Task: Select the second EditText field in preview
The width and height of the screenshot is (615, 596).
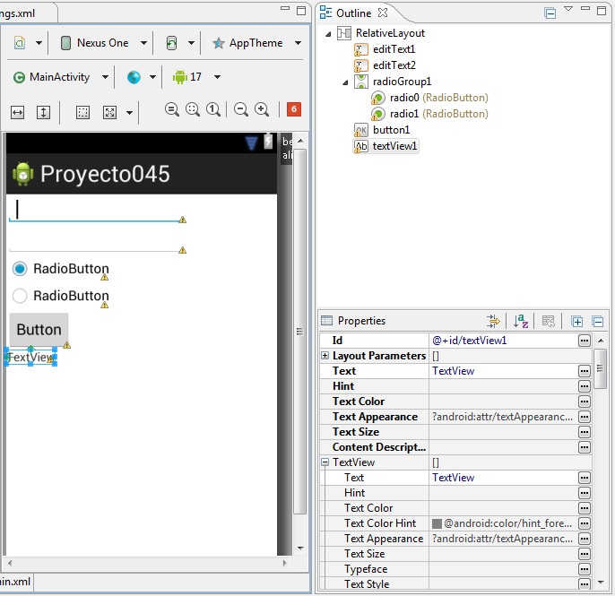Action: point(98,242)
